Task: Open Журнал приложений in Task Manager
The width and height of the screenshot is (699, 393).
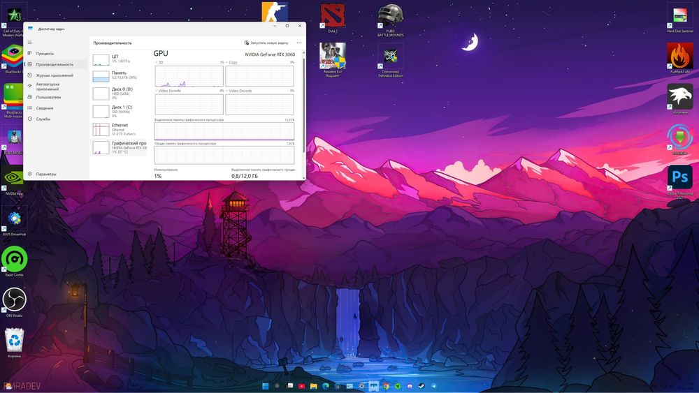Action: pos(56,75)
